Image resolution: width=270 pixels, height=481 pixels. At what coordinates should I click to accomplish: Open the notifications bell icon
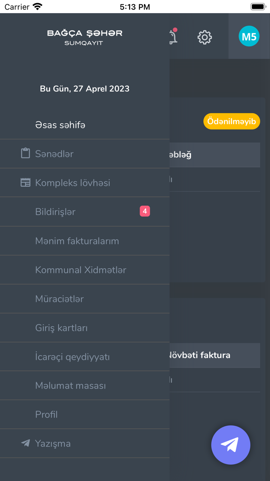(173, 37)
